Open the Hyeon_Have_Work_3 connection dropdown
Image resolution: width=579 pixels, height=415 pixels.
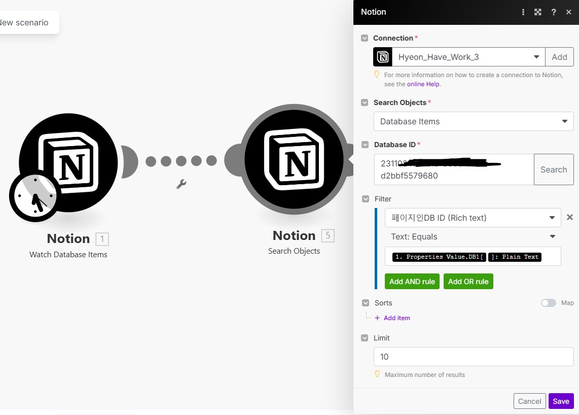tap(468, 57)
